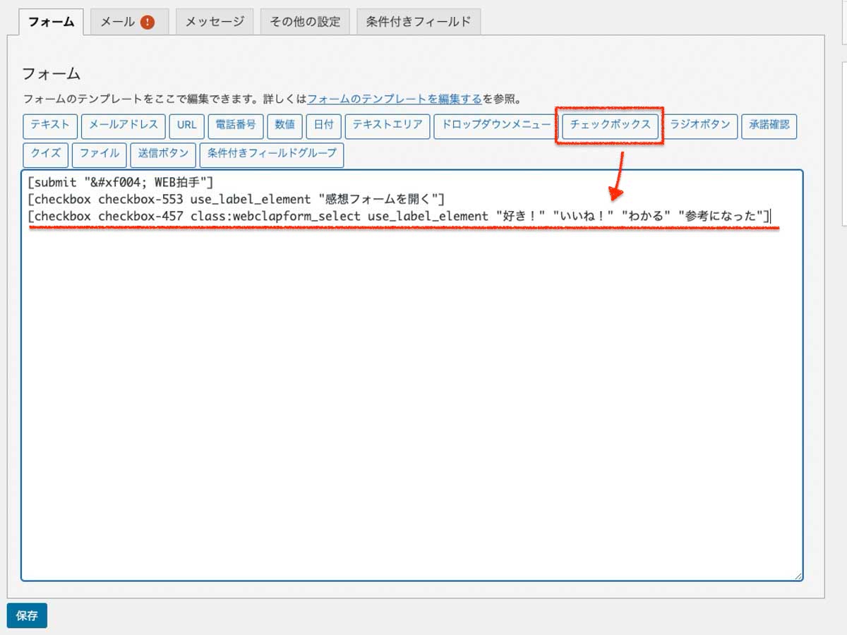Open the メッセージ tab
This screenshot has width=847, height=635.
click(215, 22)
